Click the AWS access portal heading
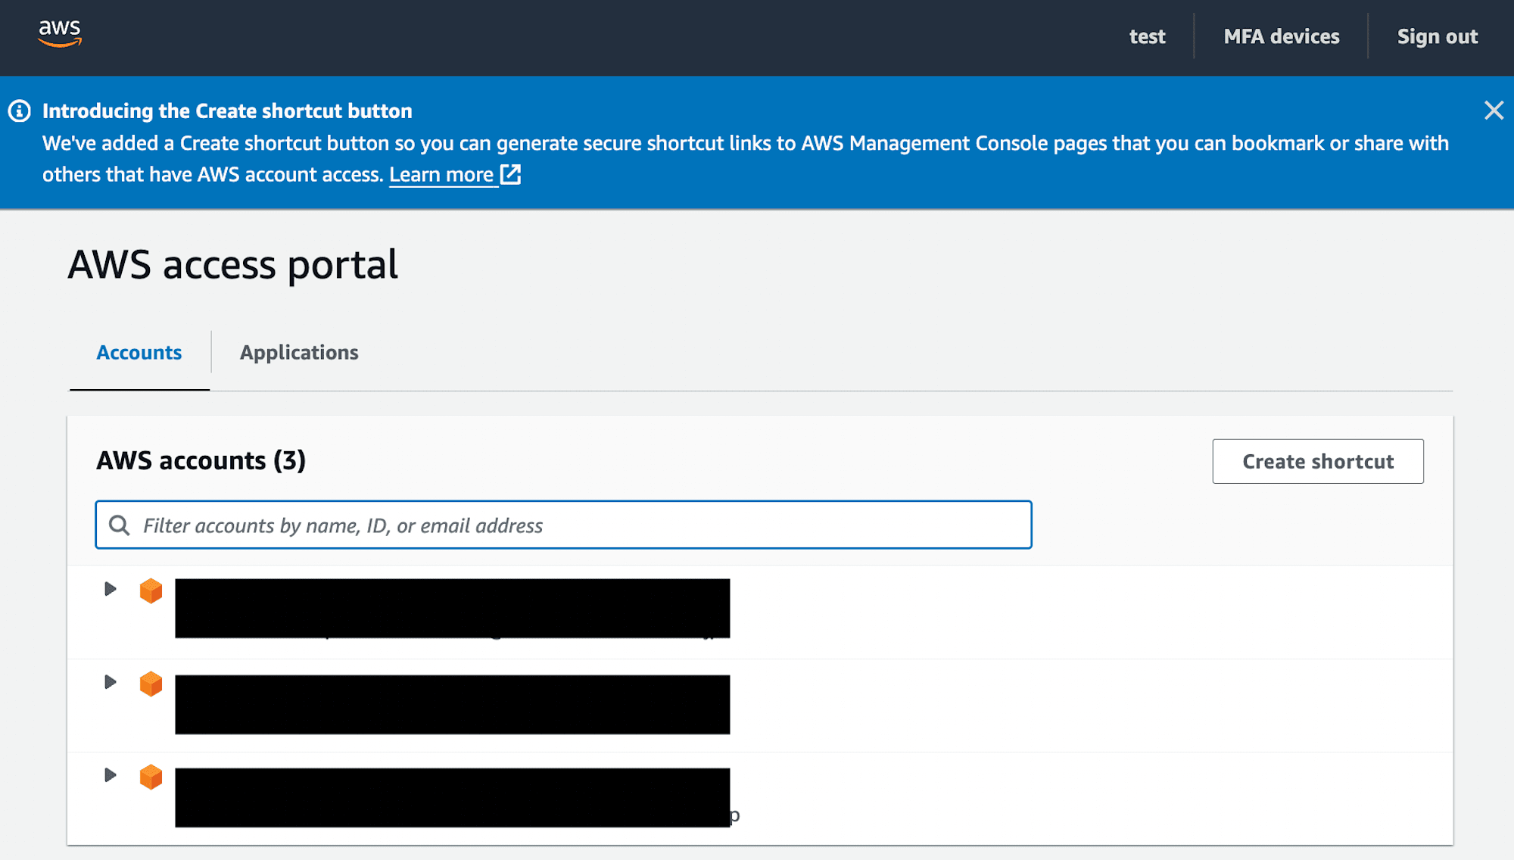 pyautogui.click(x=233, y=265)
